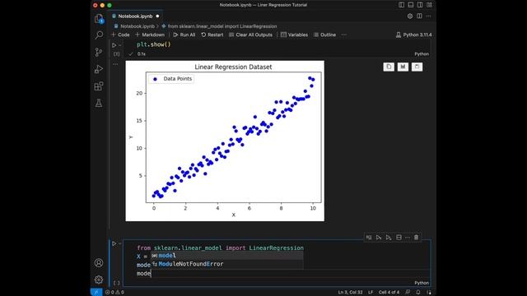Restart the notebook kernel
The height and width of the screenshot is (296, 527).
click(x=212, y=35)
